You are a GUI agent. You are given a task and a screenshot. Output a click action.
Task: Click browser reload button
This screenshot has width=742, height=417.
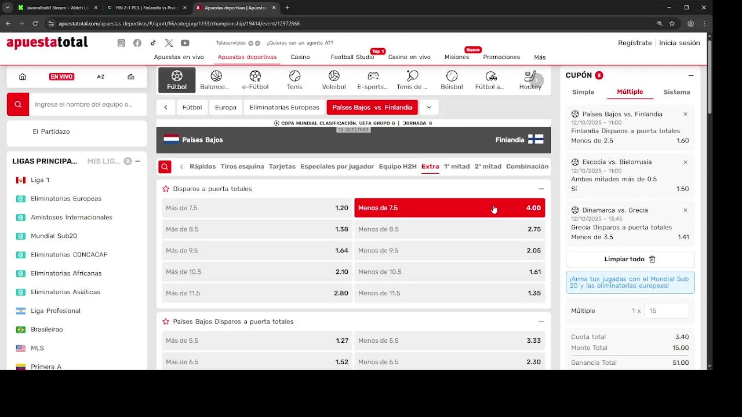coord(35,24)
